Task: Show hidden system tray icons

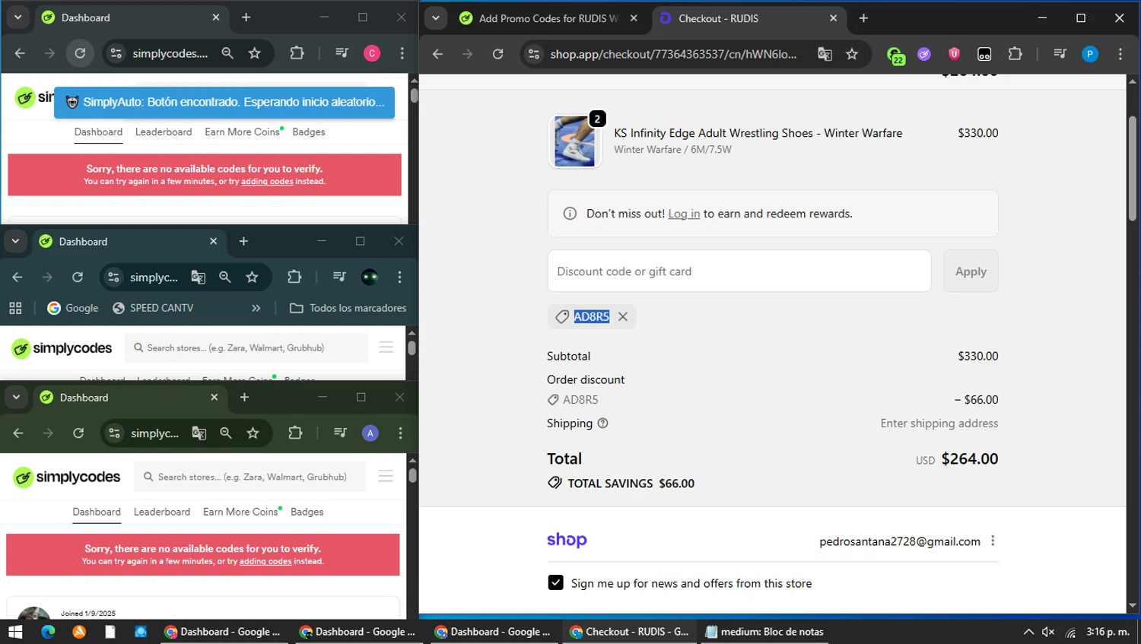Action: (x=1028, y=632)
